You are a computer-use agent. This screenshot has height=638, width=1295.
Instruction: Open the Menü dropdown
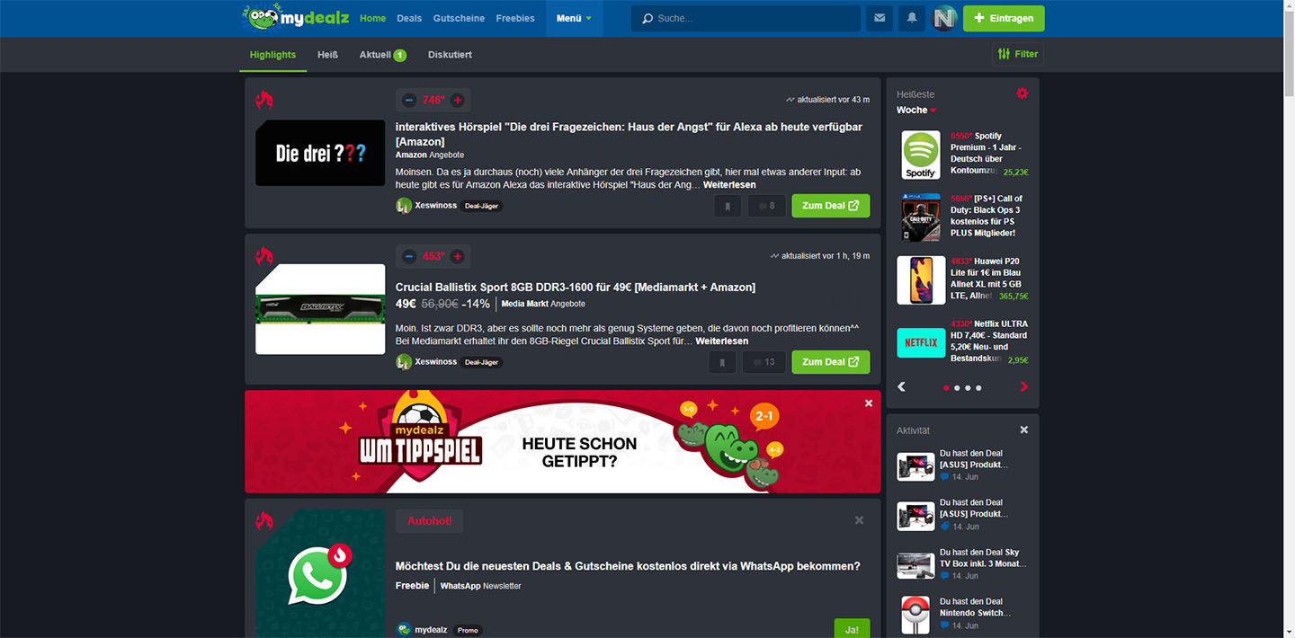tap(574, 18)
